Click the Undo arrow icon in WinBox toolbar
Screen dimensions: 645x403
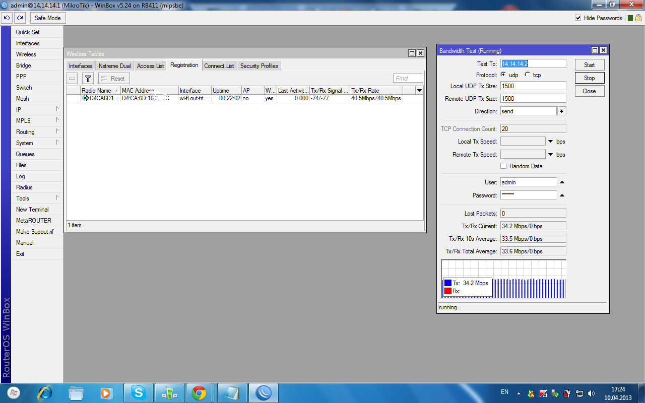click(x=7, y=18)
